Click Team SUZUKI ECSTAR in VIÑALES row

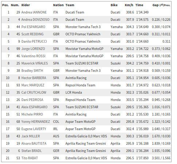(x=82, y=63)
